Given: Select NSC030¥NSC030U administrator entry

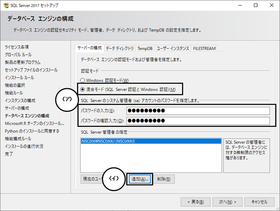Looking at the screenshot, I should 151,141.
